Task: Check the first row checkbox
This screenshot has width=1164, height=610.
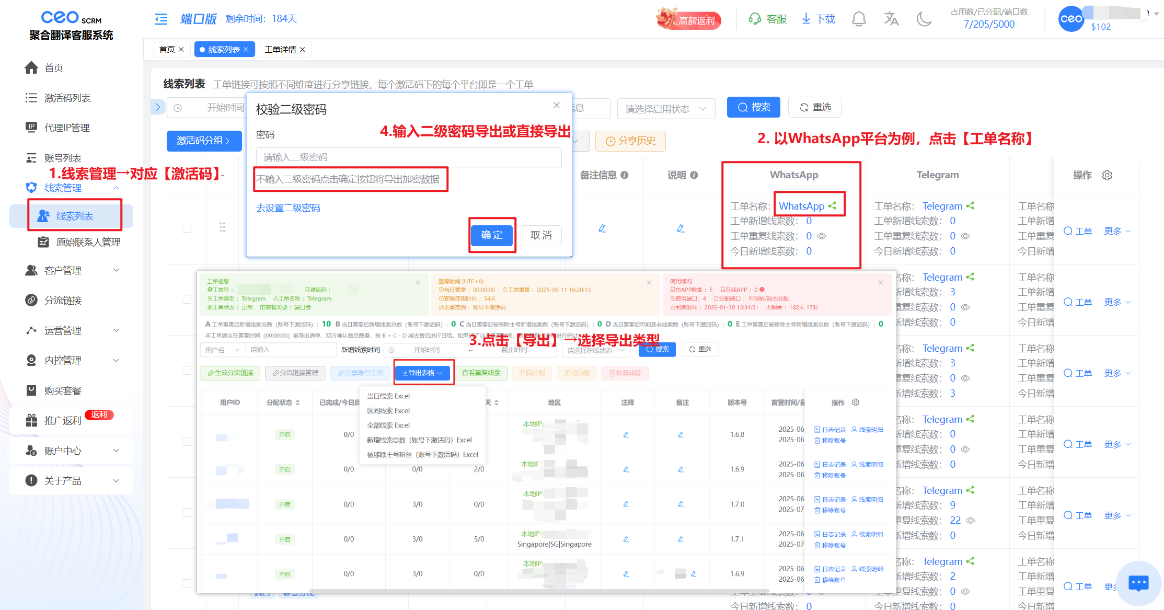Action: pos(187,228)
